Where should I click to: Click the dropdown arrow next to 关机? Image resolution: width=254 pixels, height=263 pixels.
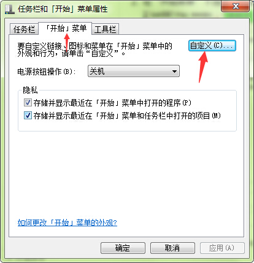174,72
